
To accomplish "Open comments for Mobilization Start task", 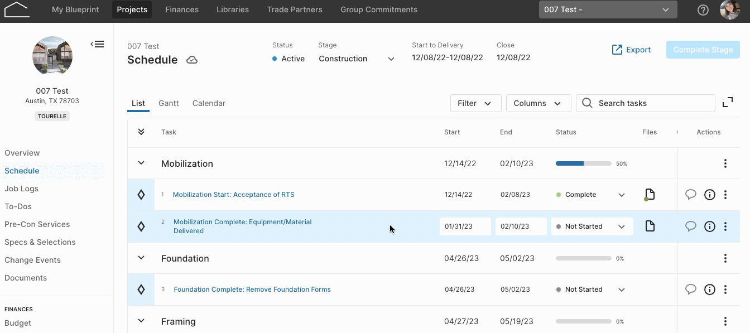I will point(691,195).
